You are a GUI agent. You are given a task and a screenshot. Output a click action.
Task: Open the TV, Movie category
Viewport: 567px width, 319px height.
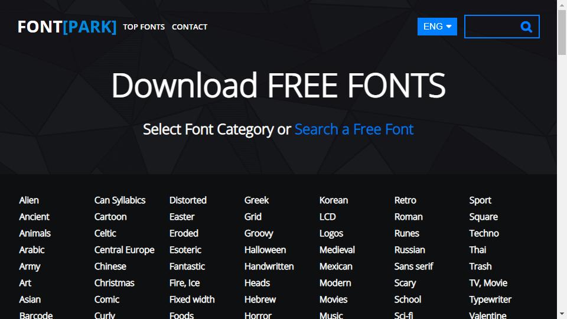click(488, 283)
